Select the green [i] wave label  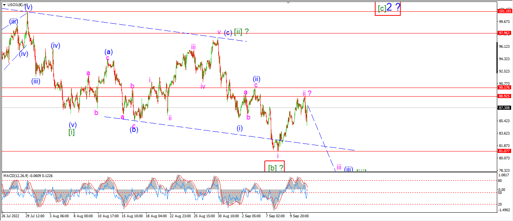(71, 132)
